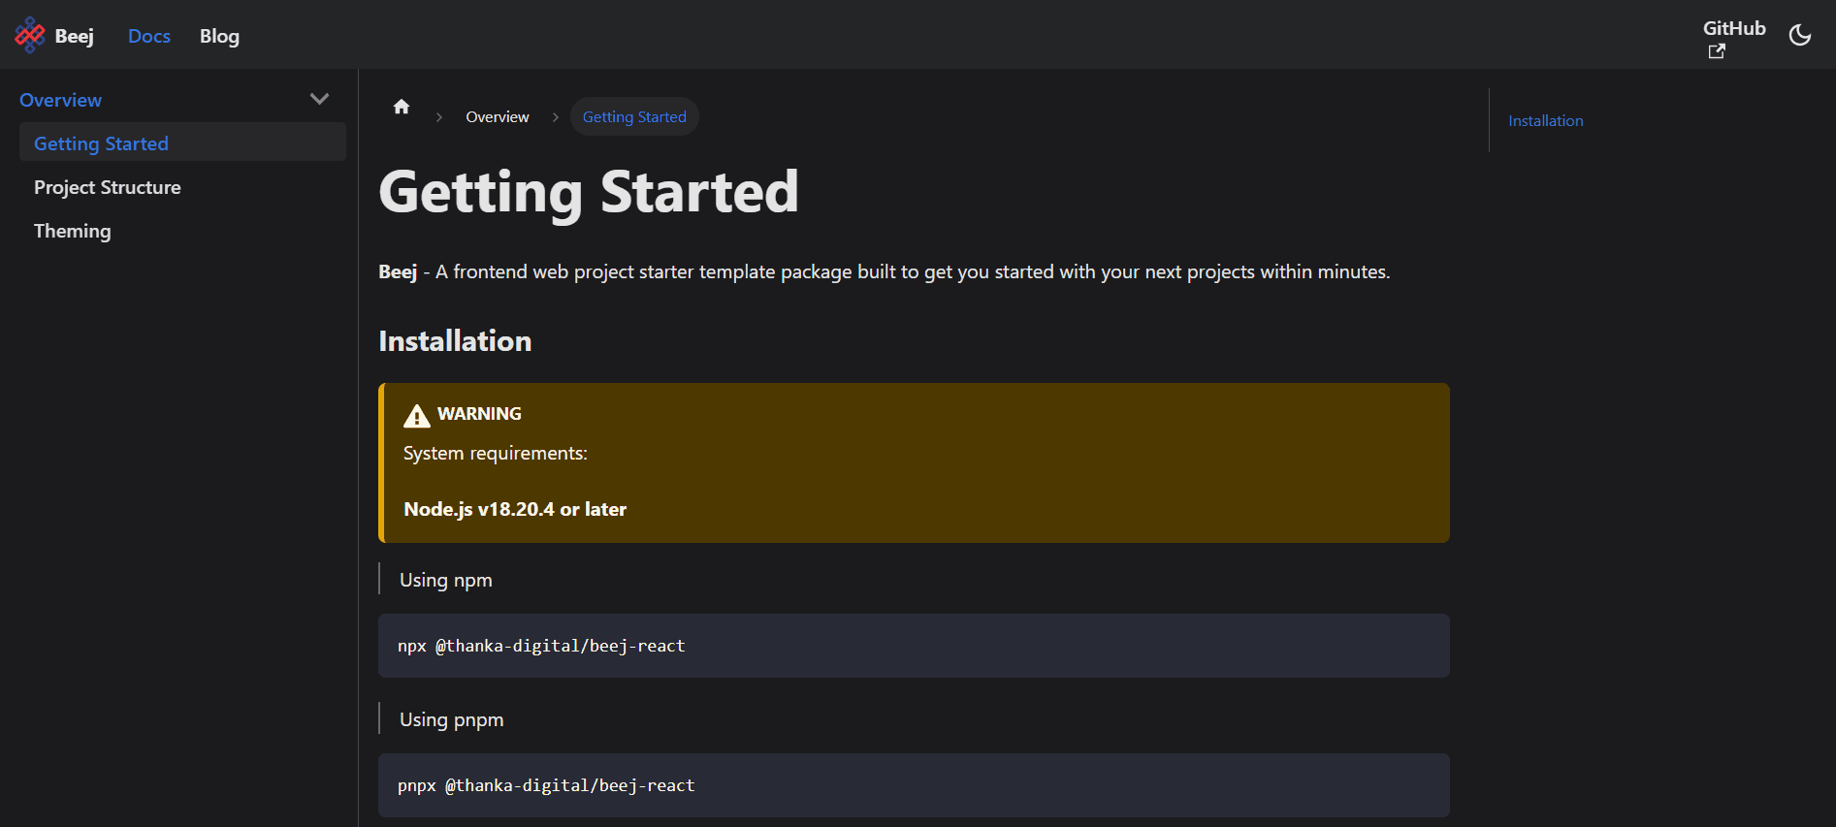
Task: Open GitHub external link icon
Action: point(1717,51)
